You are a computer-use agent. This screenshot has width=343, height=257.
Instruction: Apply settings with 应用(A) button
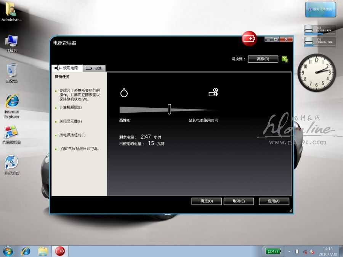coord(274,201)
